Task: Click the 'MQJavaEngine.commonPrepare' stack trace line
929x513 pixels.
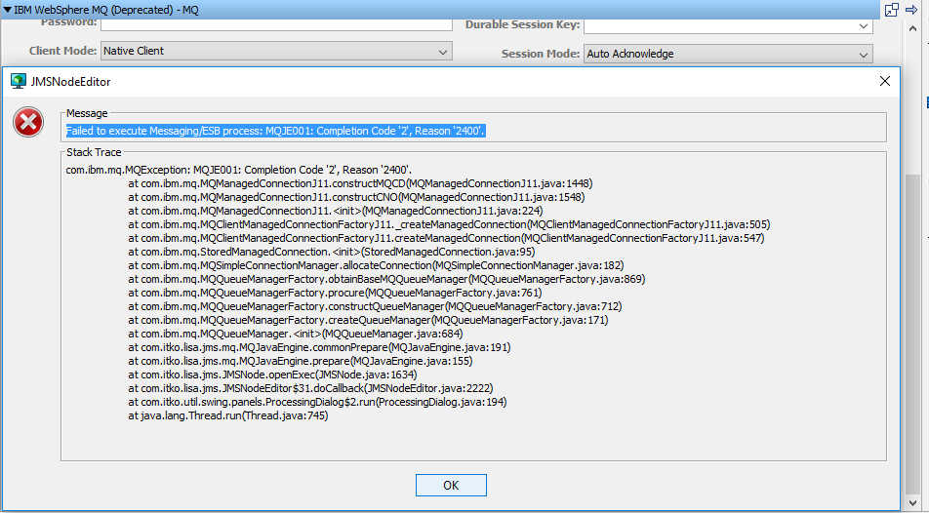Action: 319,347
